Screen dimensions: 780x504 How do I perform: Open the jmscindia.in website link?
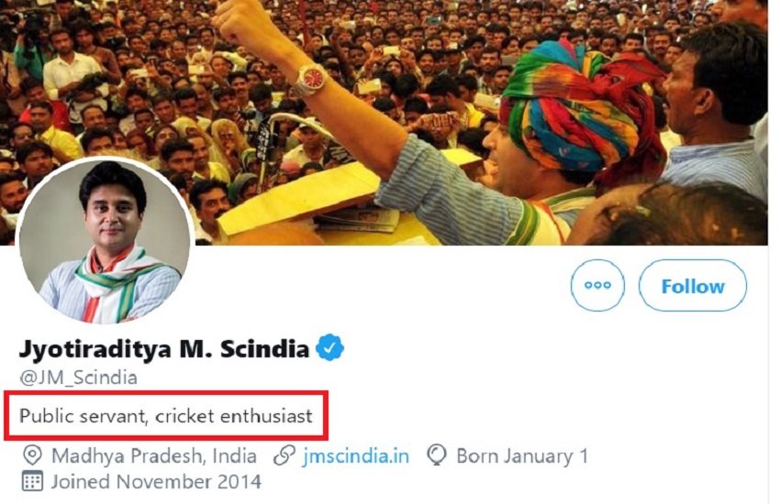click(x=358, y=455)
